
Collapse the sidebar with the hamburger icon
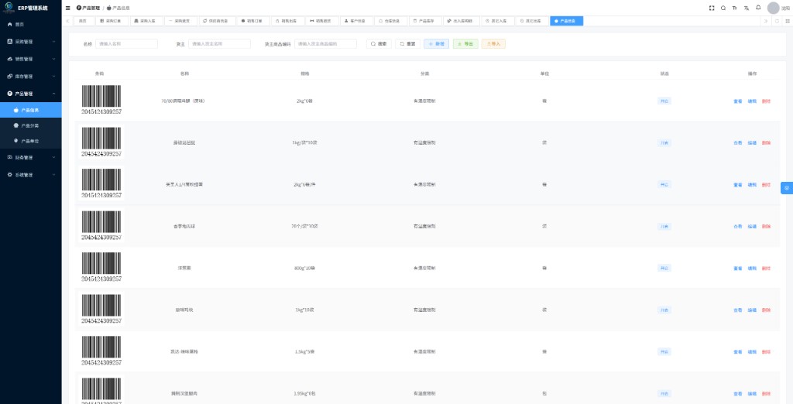[68, 8]
